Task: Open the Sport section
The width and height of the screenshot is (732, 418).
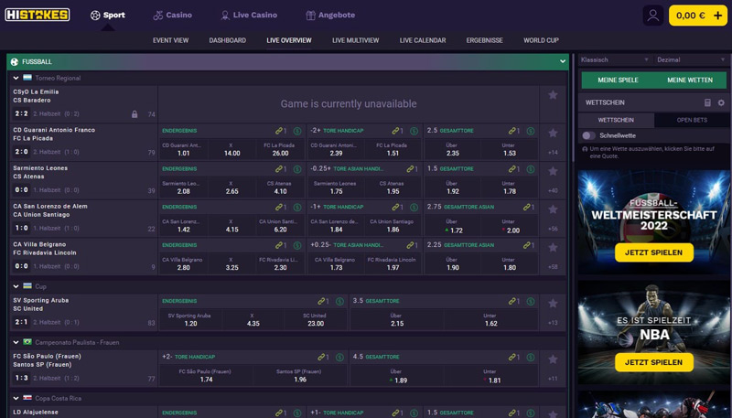Action: click(x=108, y=15)
